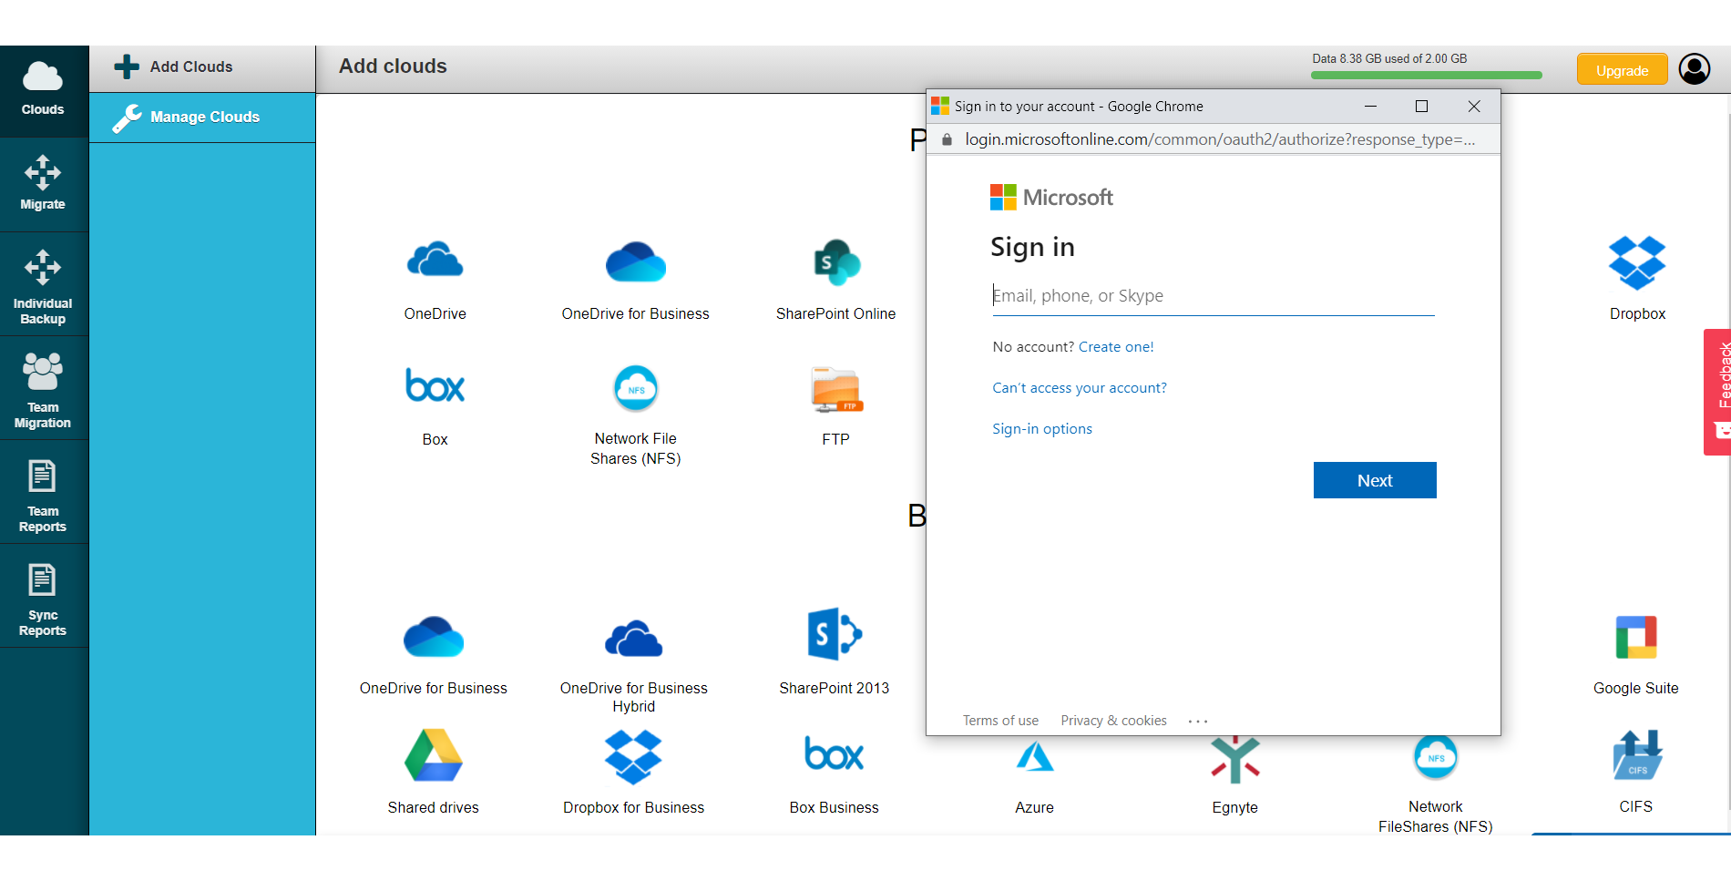The image size is (1731, 881).
Task: Select the Shared drives icon
Action: (x=434, y=755)
